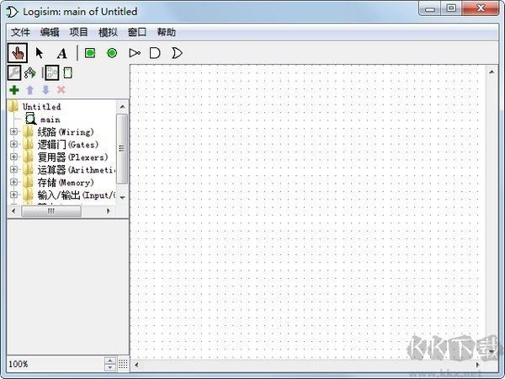
Task: Select the Poke (hand) tool
Action: [x=18, y=53]
